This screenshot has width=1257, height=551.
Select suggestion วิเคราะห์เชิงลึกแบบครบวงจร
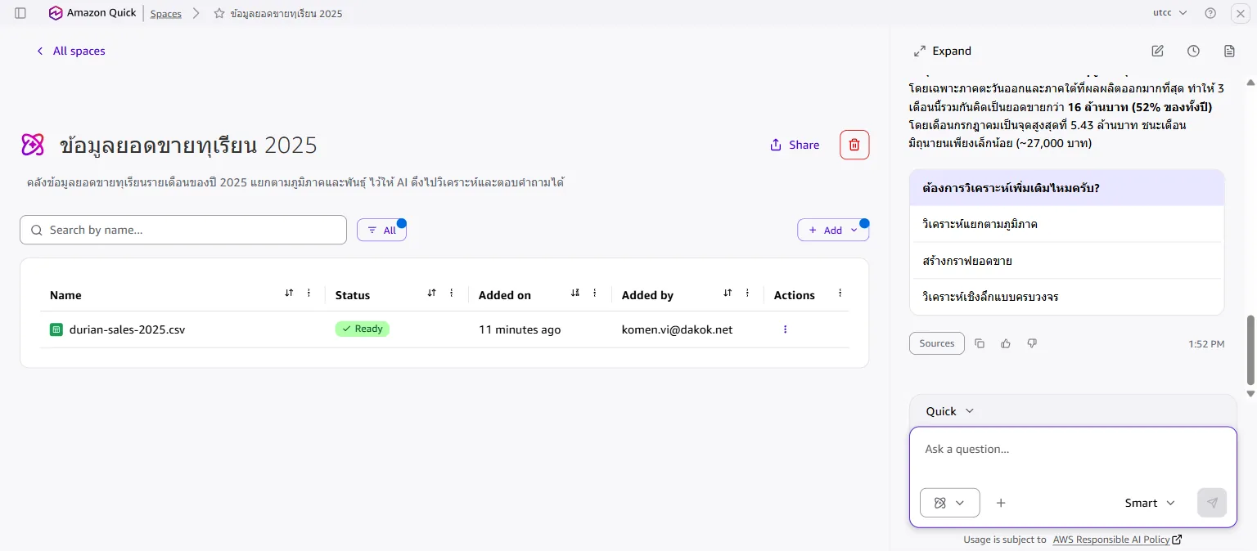pyautogui.click(x=1066, y=297)
